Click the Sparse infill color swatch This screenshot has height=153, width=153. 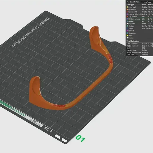[127, 12]
